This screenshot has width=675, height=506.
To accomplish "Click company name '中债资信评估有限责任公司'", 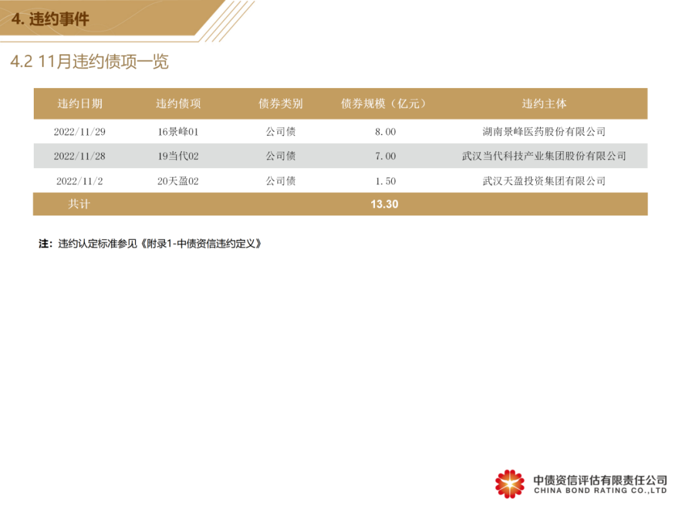I will pos(600,480).
